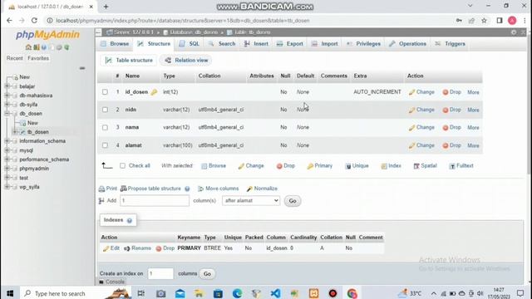
Task: Select the nidn row checkbox
Action: [105, 110]
